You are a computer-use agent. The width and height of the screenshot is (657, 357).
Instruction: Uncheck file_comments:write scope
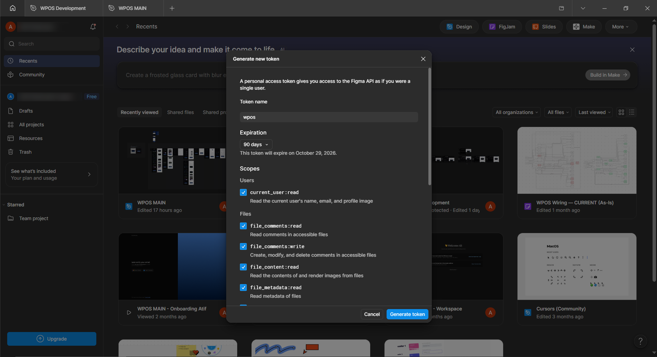pyautogui.click(x=243, y=246)
